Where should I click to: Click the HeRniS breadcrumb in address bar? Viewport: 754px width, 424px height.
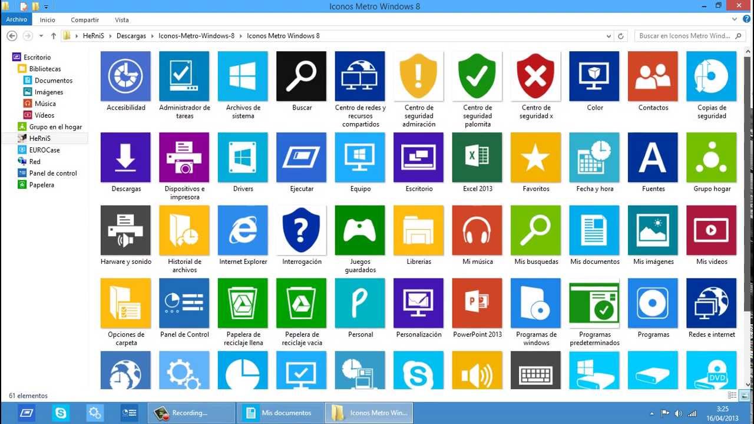click(92, 36)
